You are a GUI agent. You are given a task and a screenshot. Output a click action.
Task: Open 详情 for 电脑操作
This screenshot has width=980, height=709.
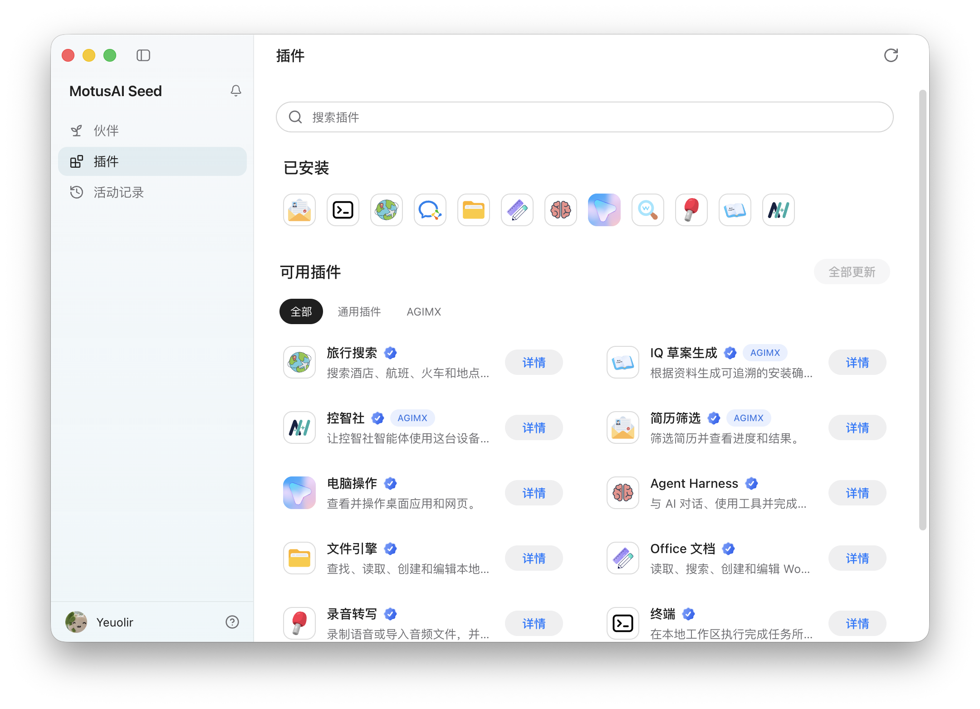[534, 493]
